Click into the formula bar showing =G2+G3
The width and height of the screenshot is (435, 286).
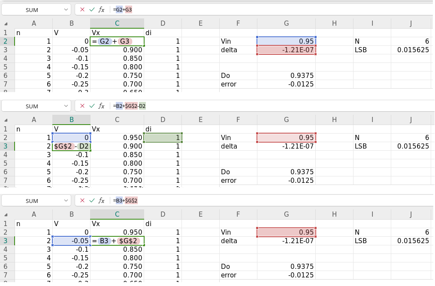272,10
